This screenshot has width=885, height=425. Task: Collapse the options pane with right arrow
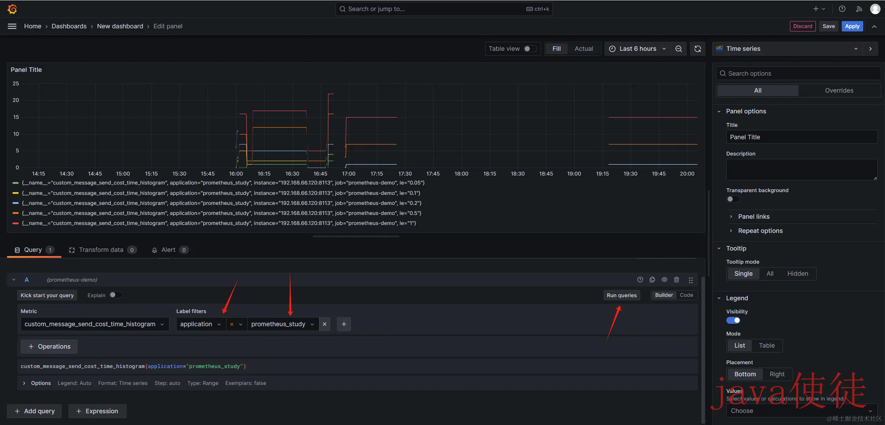870,49
